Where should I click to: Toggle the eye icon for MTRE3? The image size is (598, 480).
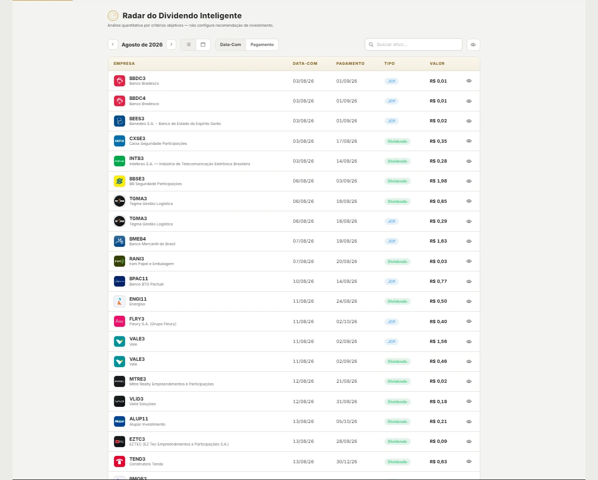pos(469,381)
